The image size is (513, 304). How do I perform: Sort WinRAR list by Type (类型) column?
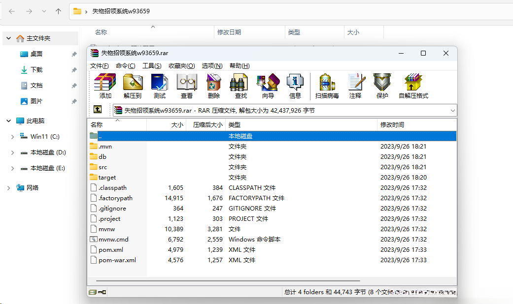(301, 124)
